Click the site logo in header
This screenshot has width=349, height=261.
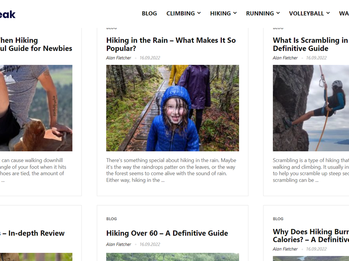7,14
